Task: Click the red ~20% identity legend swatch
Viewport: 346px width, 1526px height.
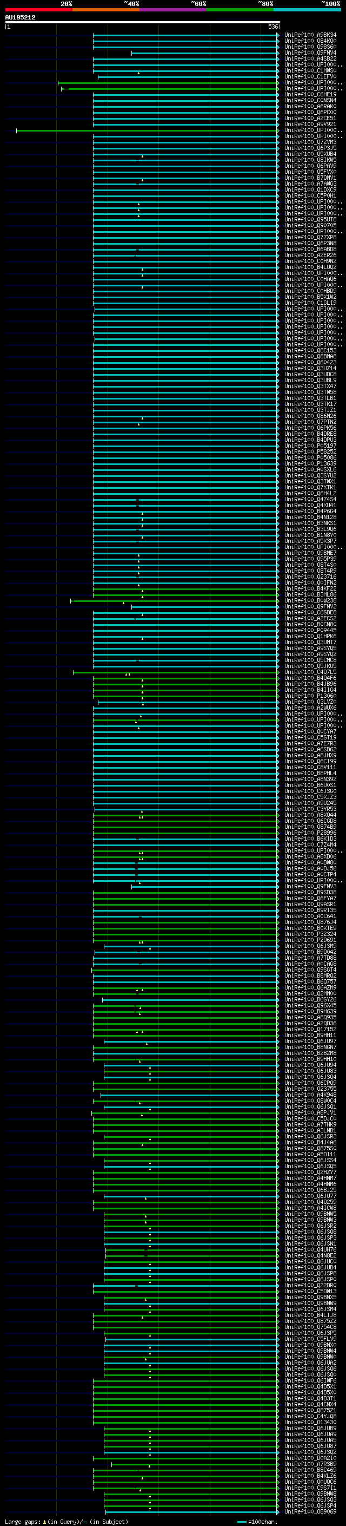Action: (38, 10)
